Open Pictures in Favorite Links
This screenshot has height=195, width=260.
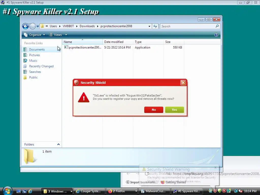[34, 55]
